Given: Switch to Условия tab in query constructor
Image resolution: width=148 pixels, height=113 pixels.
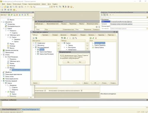Looking at the screenshot, I should point(55,35).
